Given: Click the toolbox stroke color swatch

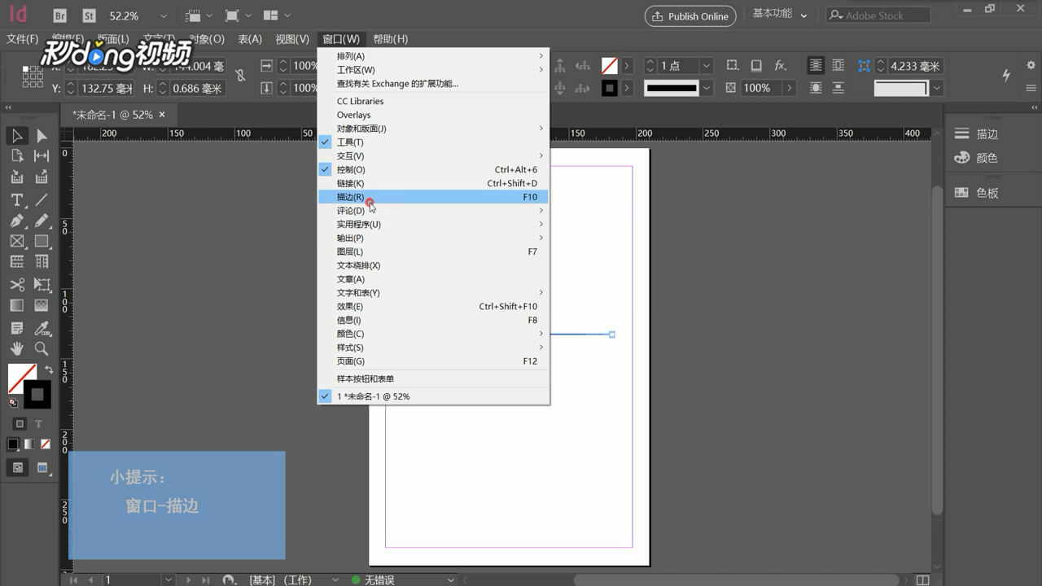Looking at the screenshot, I should click(x=37, y=395).
